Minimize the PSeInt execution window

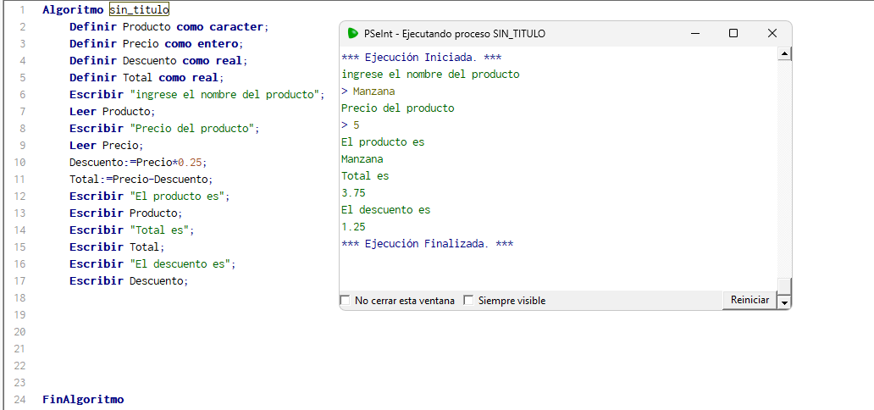click(694, 33)
